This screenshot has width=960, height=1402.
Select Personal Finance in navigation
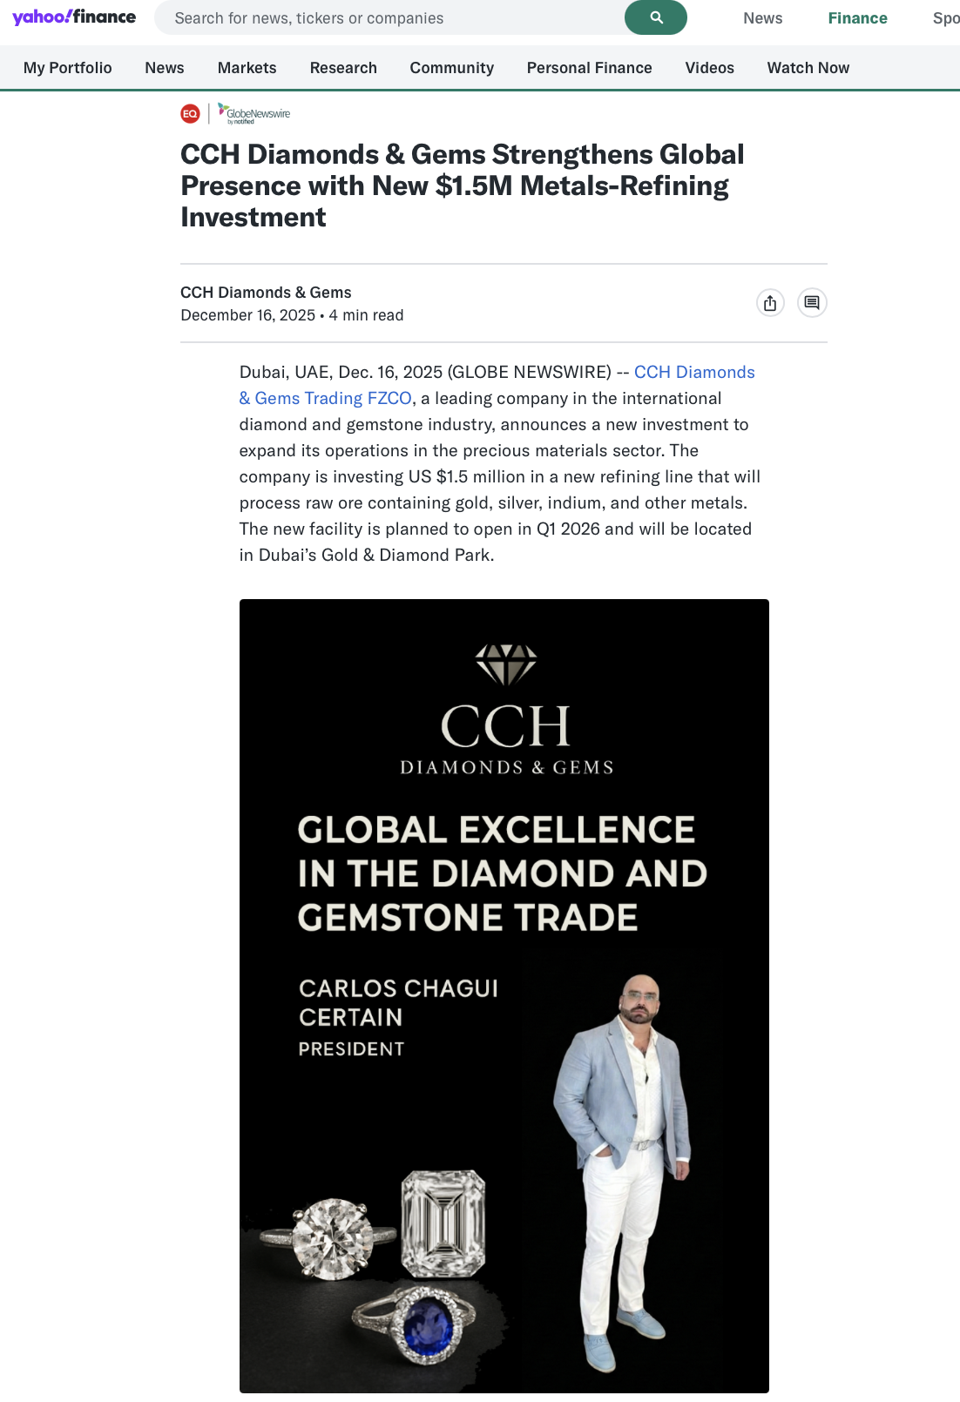tap(590, 68)
